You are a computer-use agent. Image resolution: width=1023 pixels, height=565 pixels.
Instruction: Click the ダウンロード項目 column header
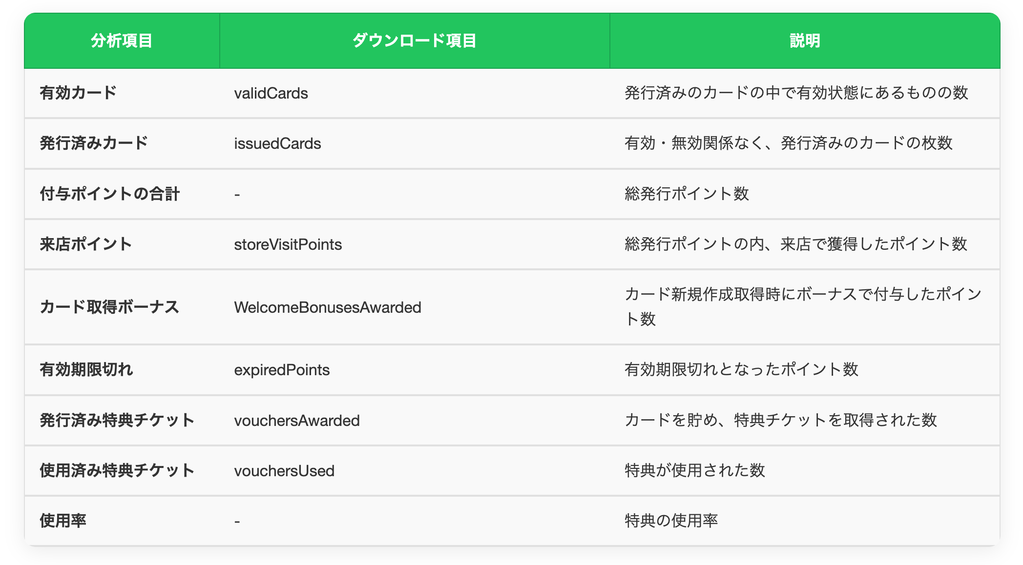tap(414, 41)
